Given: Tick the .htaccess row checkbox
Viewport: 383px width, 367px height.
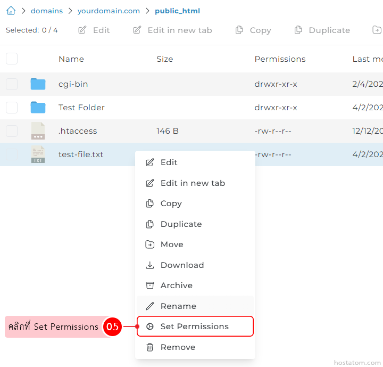Looking at the screenshot, I should coord(12,131).
